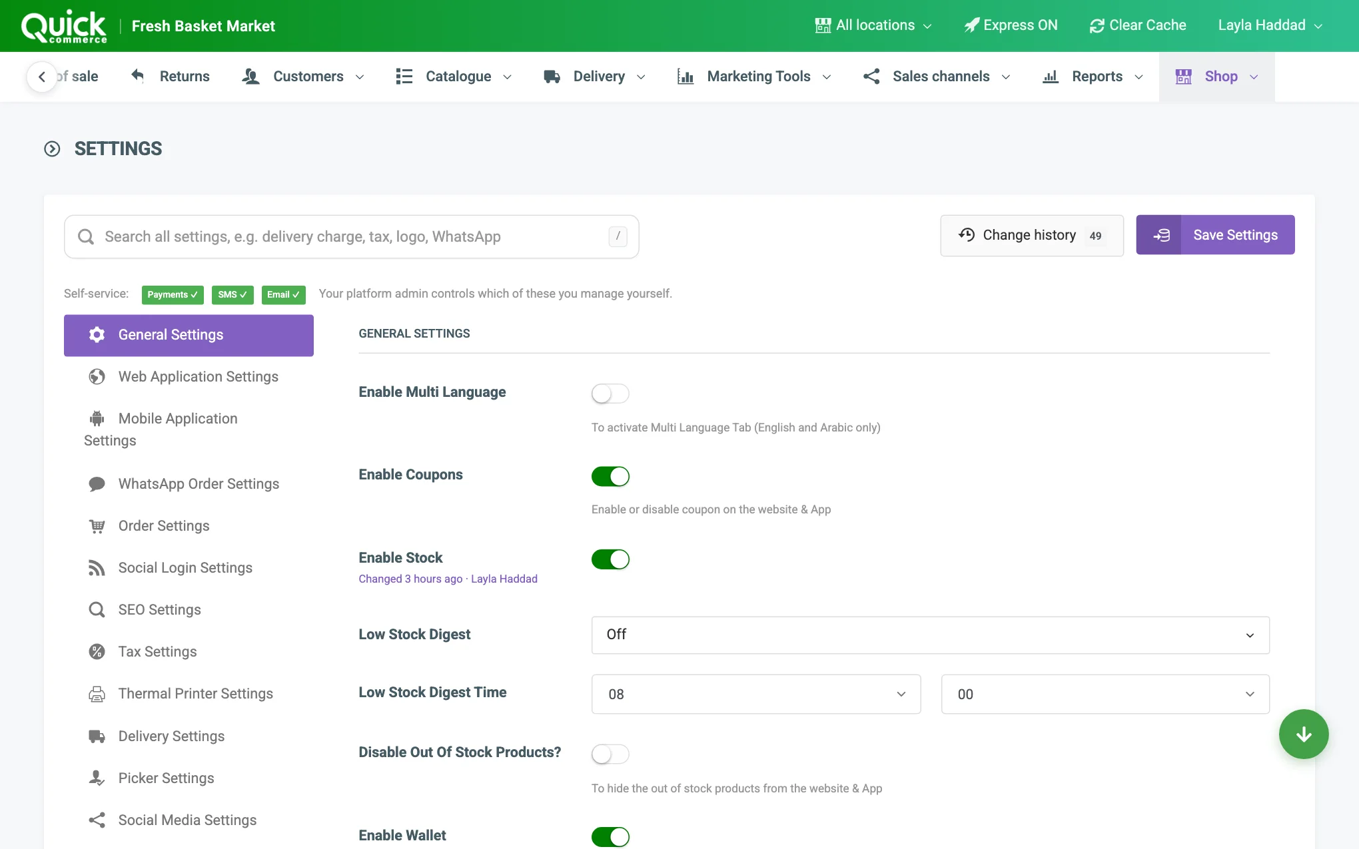Click the Thermal Printer Settings printer icon
Image resolution: width=1359 pixels, height=849 pixels.
pos(97,694)
